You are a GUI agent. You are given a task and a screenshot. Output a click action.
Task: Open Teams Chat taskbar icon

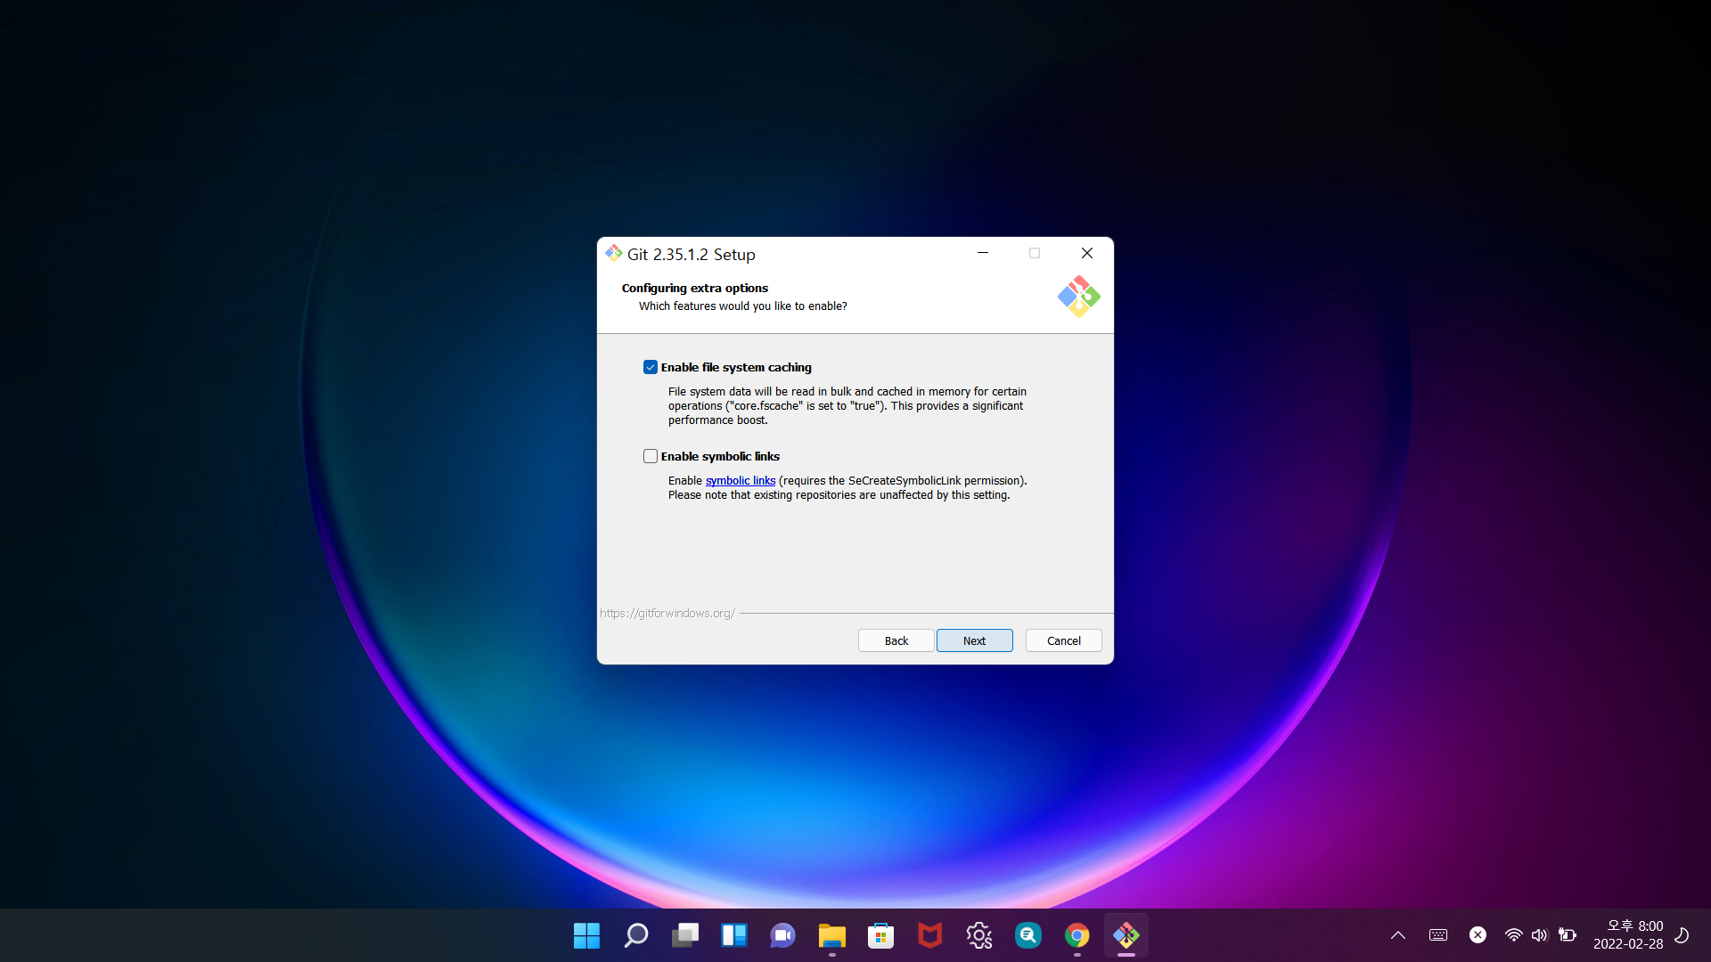[782, 935]
